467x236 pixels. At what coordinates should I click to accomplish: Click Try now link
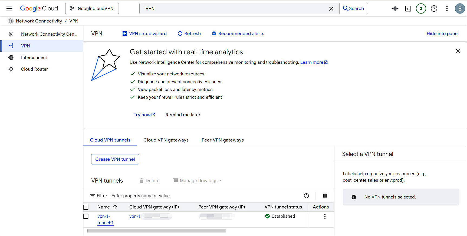point(144,115)
